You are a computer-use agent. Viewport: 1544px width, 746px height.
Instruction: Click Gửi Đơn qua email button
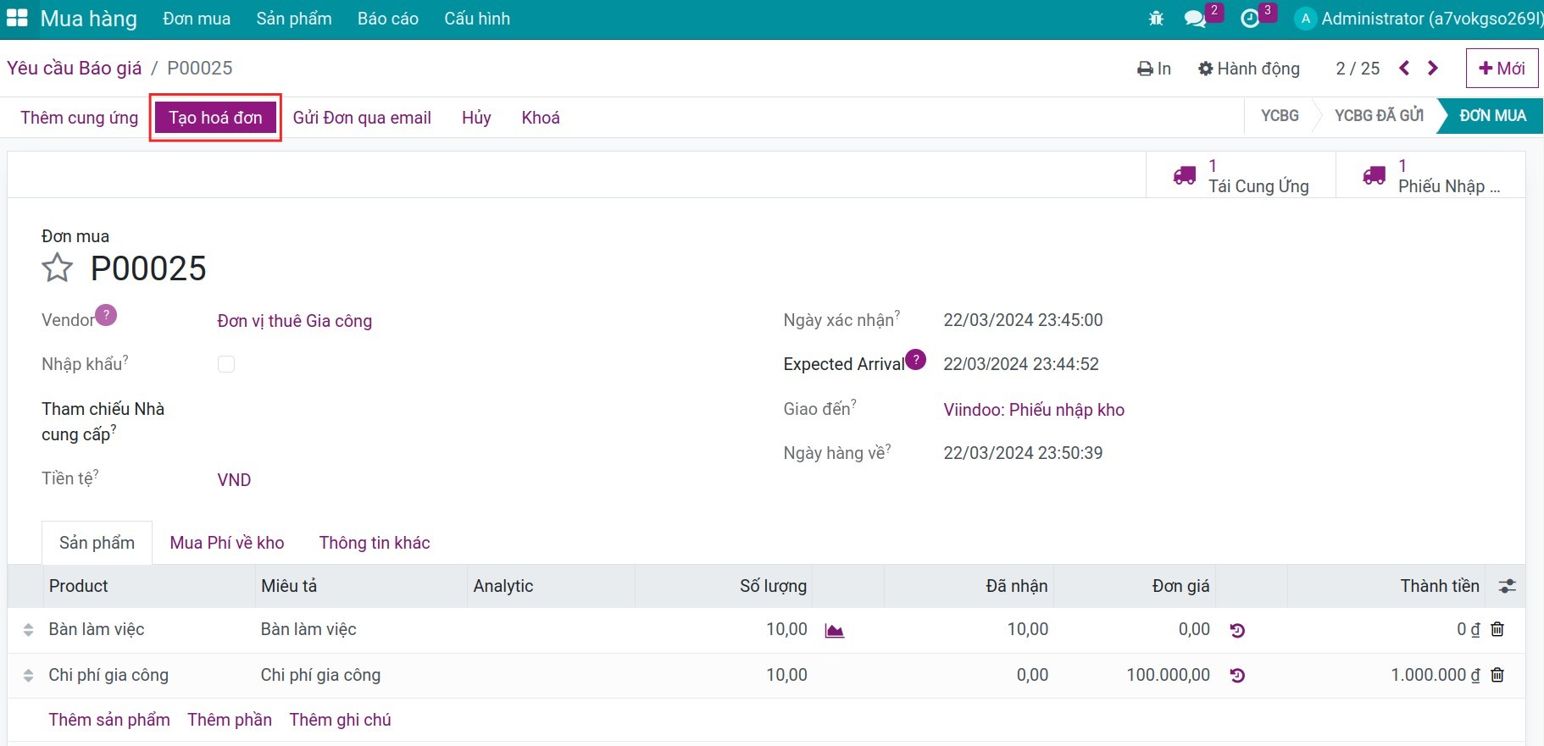click(362, 118)
